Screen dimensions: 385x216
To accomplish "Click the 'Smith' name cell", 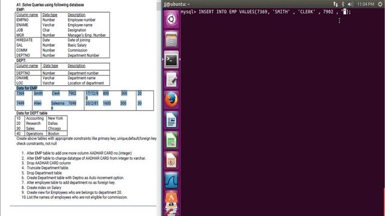I will 38,94.
